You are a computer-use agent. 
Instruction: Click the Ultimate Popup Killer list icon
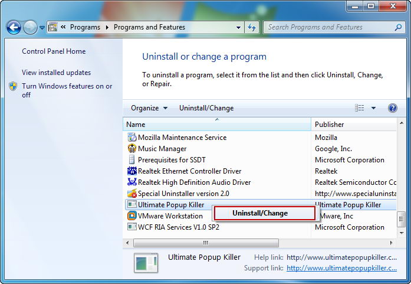coord(132,204)
